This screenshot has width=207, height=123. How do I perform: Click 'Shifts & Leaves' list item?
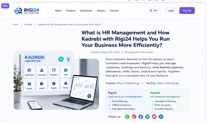click(162, 105)
